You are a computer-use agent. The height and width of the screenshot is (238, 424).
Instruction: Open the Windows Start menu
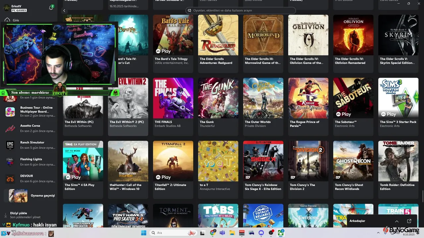pos(143,233)
